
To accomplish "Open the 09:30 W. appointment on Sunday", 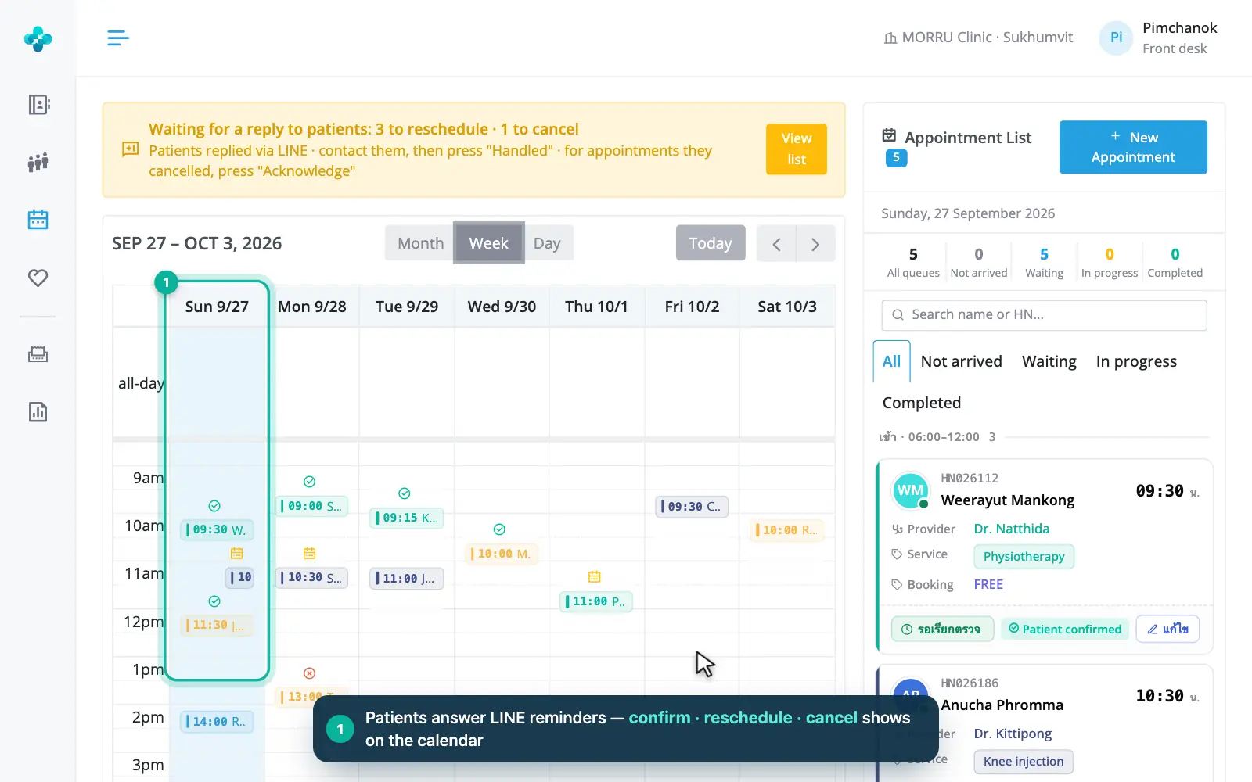I will [218, 529].
